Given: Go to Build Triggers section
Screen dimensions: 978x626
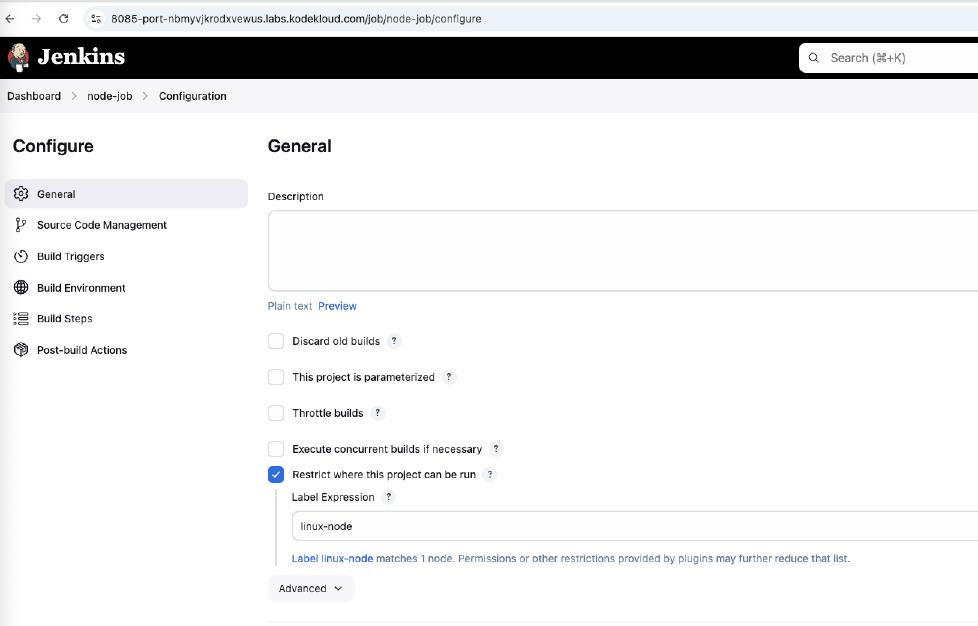Looking at the screenshot, I should tap(126, 256).
